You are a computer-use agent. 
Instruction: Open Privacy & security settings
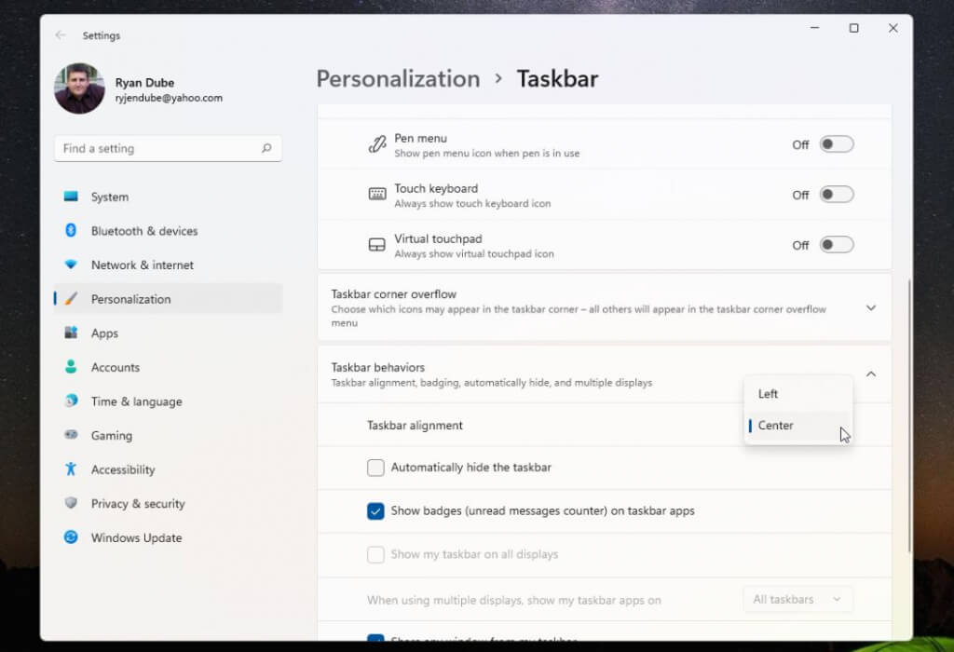point(138,504)
